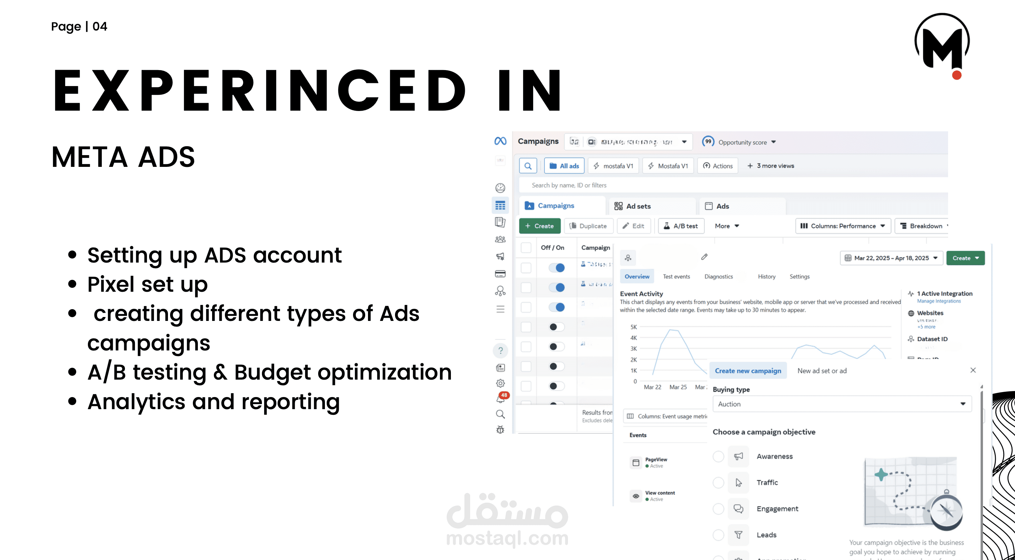Open the Buying type Auction dropdown
1015x560 pixels.
tap(842, 404)
